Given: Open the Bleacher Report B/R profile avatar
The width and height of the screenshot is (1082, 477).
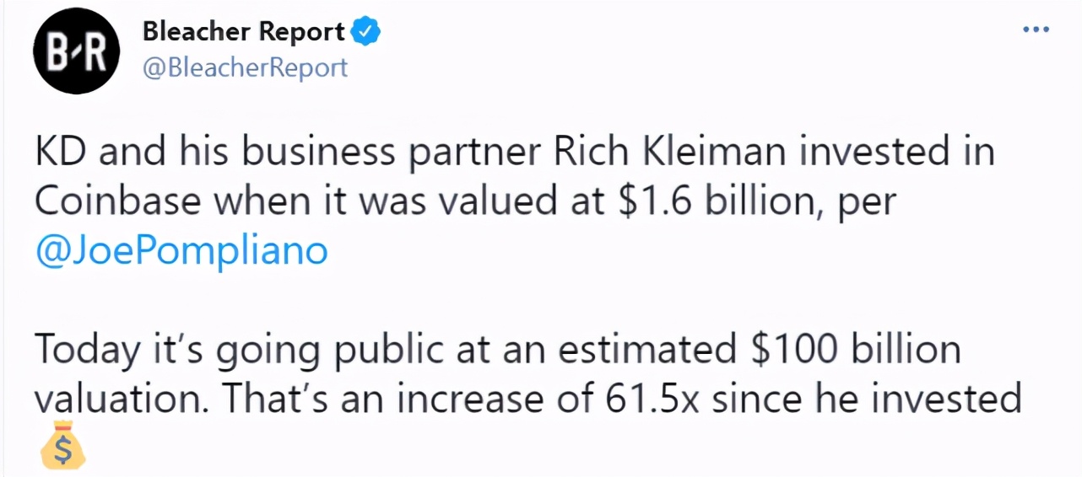Looking at the screenshot, I should tap(76, 51).
